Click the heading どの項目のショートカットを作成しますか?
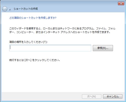The width and height of the screenshot is (126, 102). tap(33, 18)
